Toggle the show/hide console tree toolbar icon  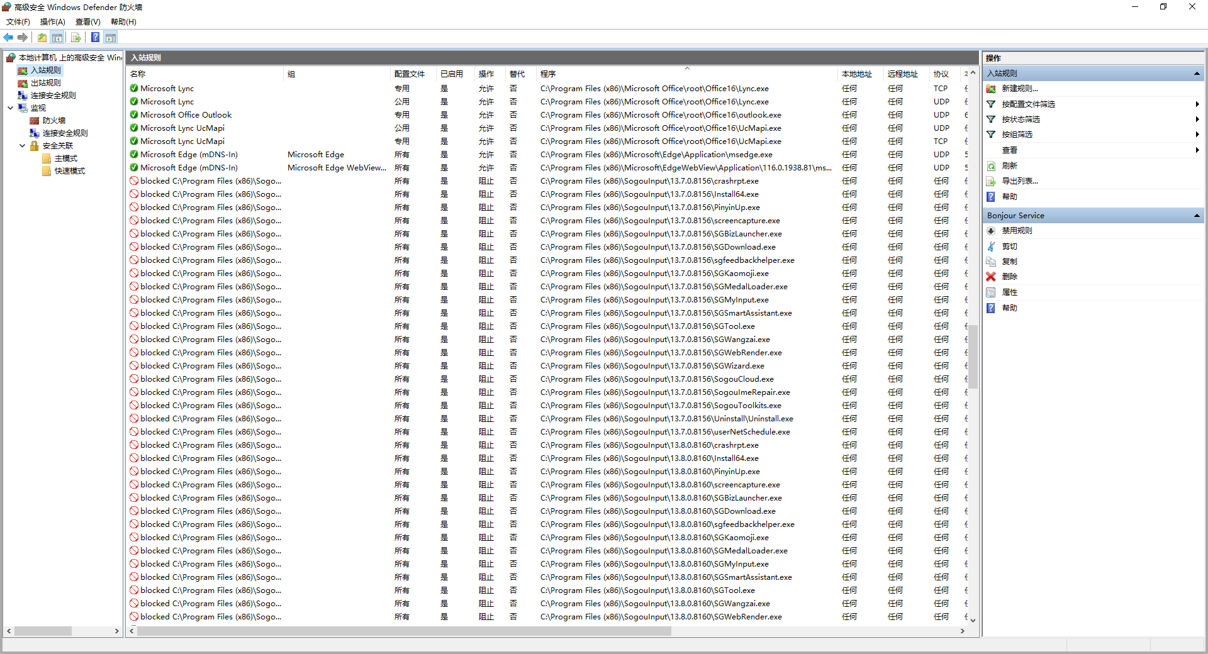(57, 38)
